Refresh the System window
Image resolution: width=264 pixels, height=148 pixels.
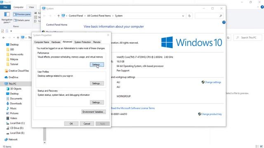tap(189, 16)
